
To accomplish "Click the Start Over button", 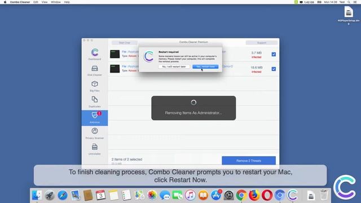I will click(x=125, y=43).
